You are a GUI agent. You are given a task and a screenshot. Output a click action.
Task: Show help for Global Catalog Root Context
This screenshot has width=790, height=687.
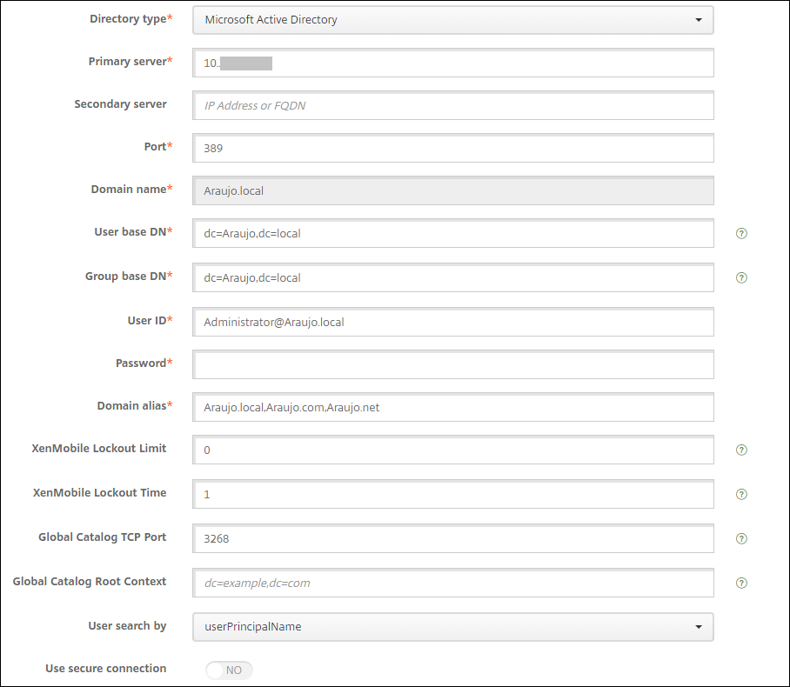(x=741, y=584)
